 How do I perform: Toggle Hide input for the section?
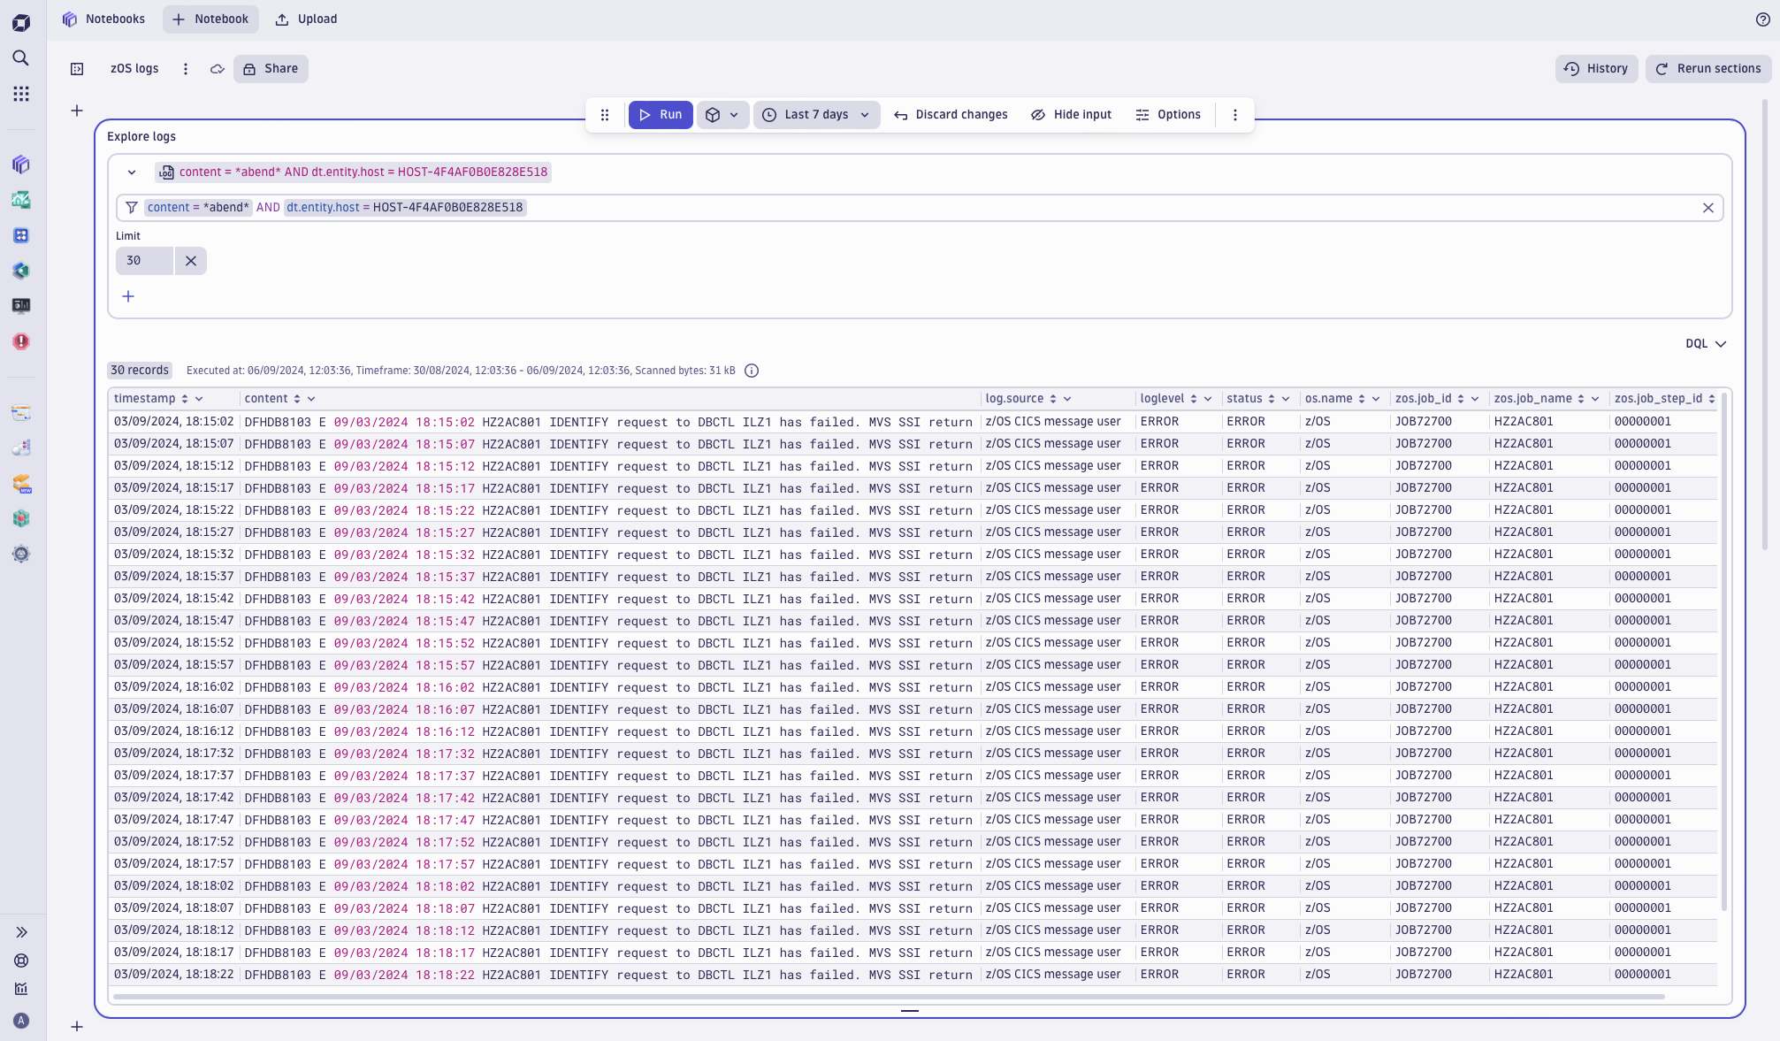[x=1071, y=115]
